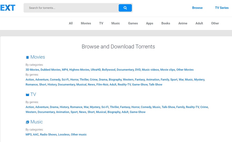
Task: Switch to the Games category tab
Action: [133, 23]
